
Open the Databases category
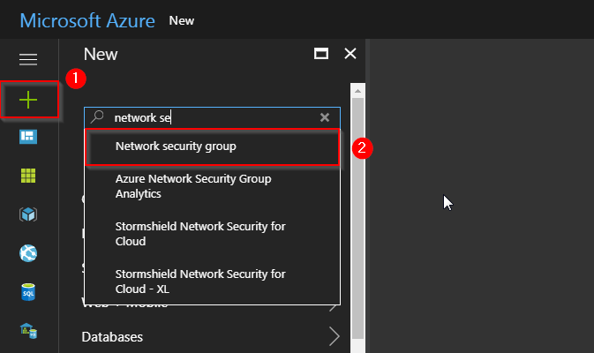click(112, 337)
